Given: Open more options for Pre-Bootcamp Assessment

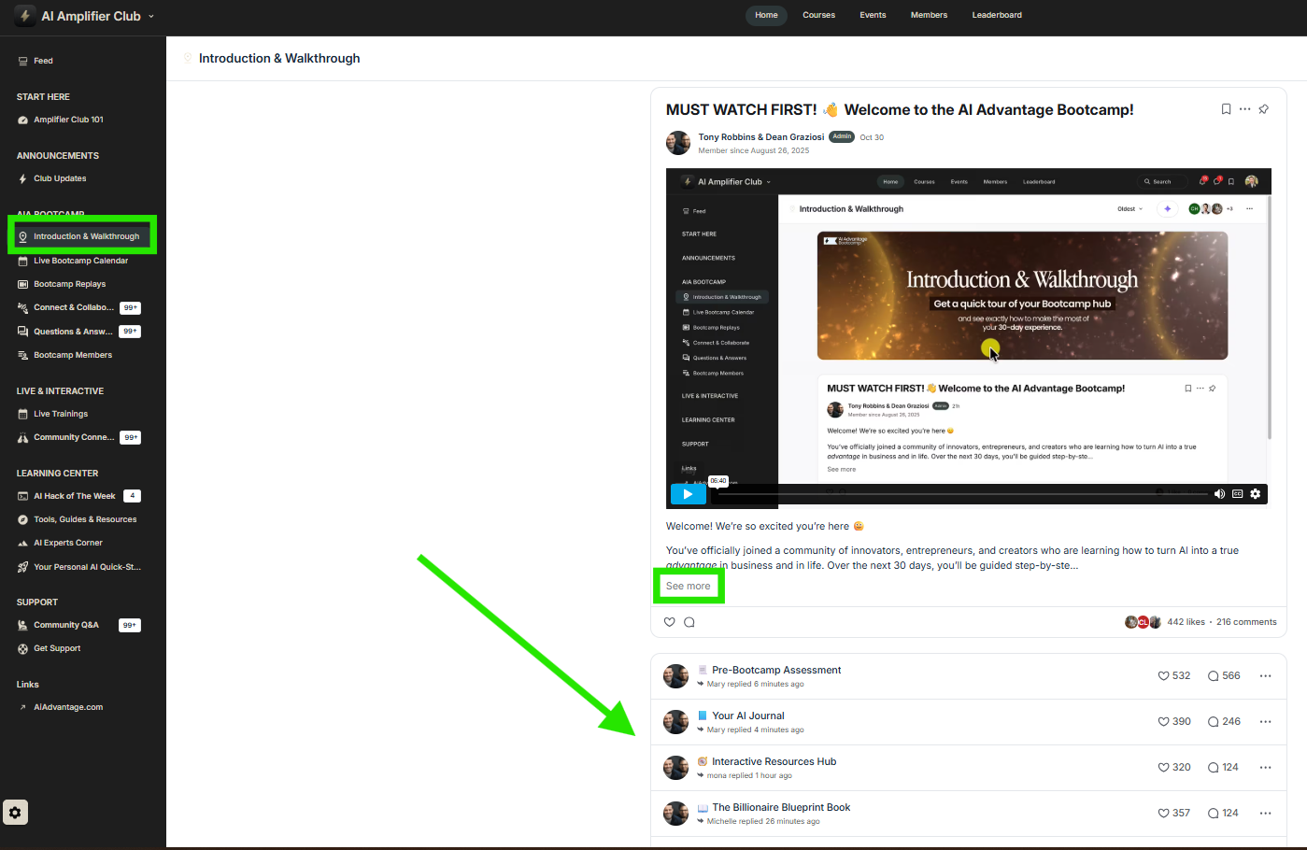Looking at the screenshot, I should 1266,675.
